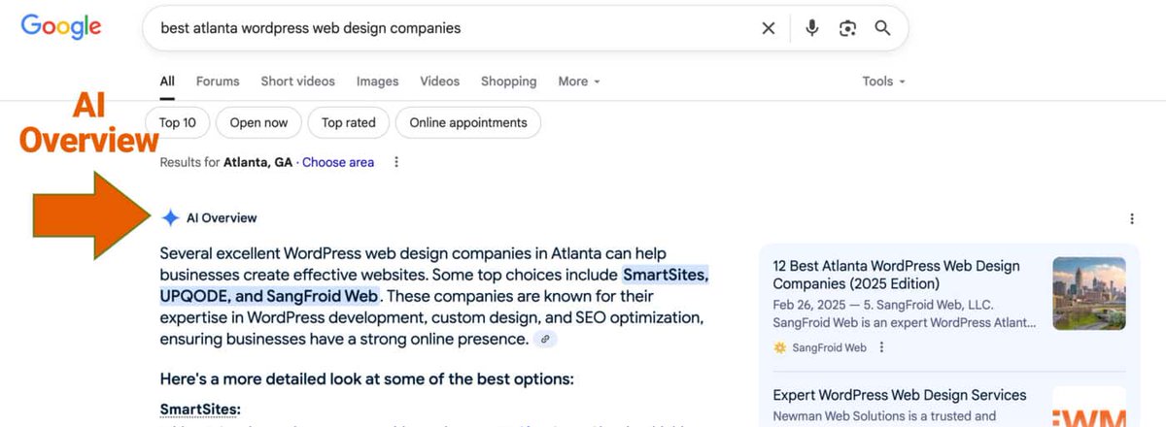Open the three-dot menu beside Choose area
This screenshot has height=427, width=1166.
click(x=396, y=162)
